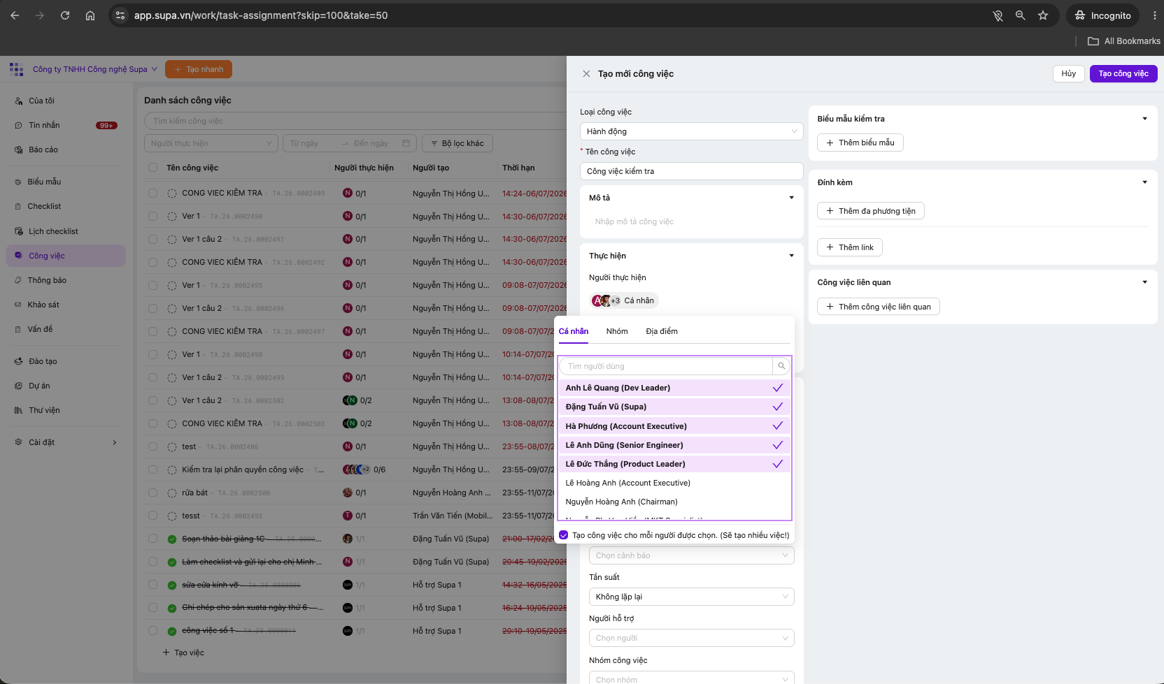The image size is (1164, 684).
Task: Tick checkbox for rửa bát task row
Action: [x=152, y=493]
